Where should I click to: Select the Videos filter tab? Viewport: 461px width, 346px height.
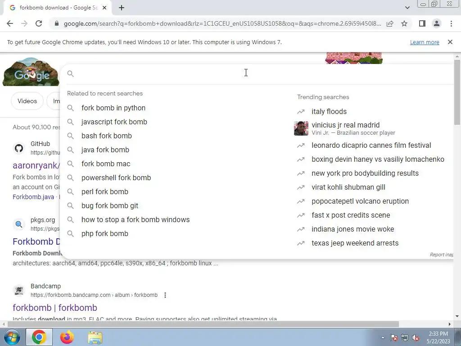click(x=27, y=101)
